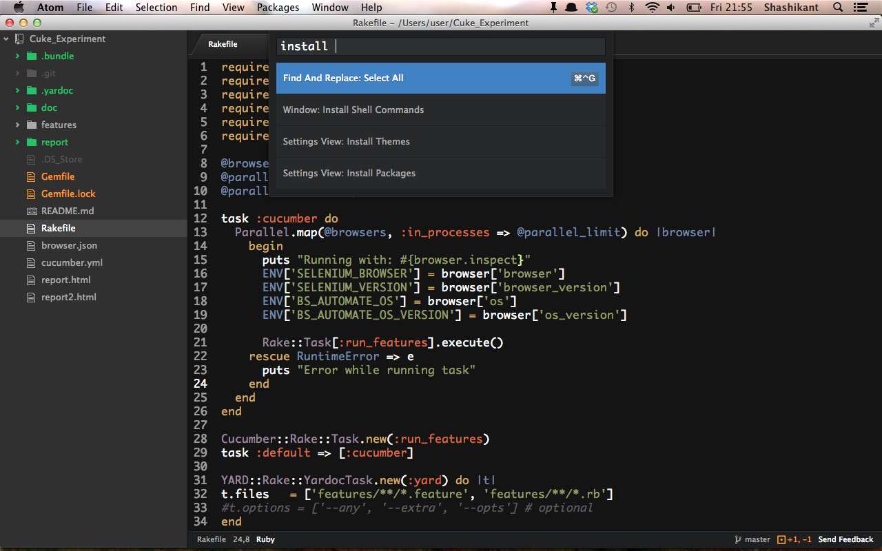Click the Cuke_Experiment repository icon

click(x=19, y=39)
